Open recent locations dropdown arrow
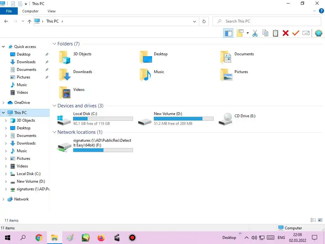Image resolution: width=325 pixels, height=244 pixels. tap(23, 21)
